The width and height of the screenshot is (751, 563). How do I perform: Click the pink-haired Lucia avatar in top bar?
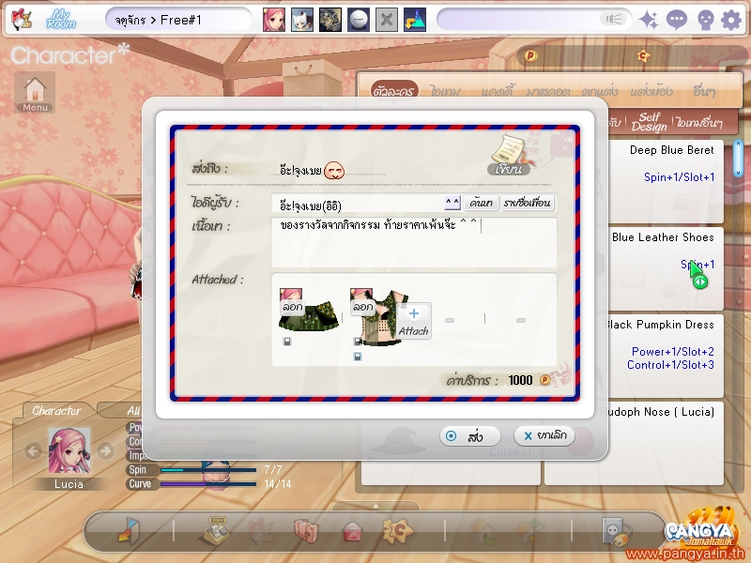[x=274, y=20]
